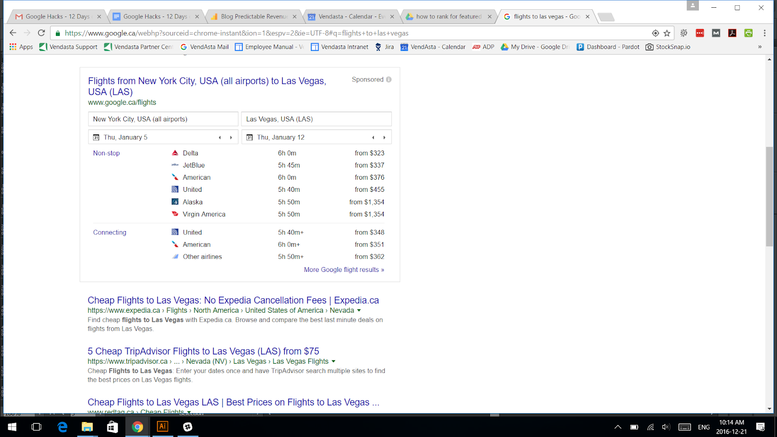This screenshot has width=777, height=437.
Task: Click the address bar URL
Action: pos(236,33)
